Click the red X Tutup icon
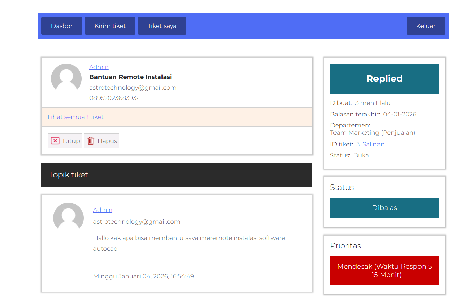Screen dimensions: 453x296 tap(55, 141)
